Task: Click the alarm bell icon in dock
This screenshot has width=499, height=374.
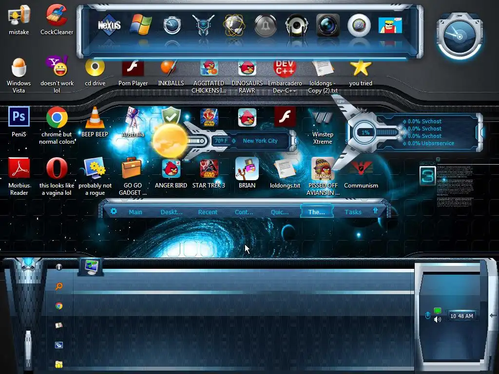Action: pos(266,25)
